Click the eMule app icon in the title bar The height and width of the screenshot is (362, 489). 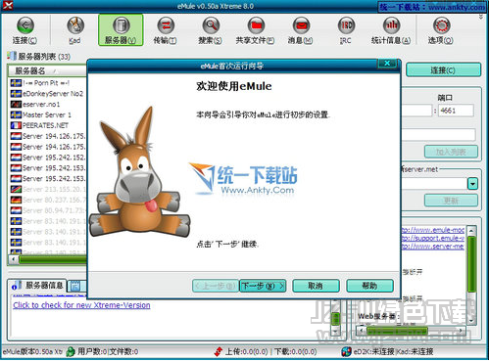tap(8, 5)
